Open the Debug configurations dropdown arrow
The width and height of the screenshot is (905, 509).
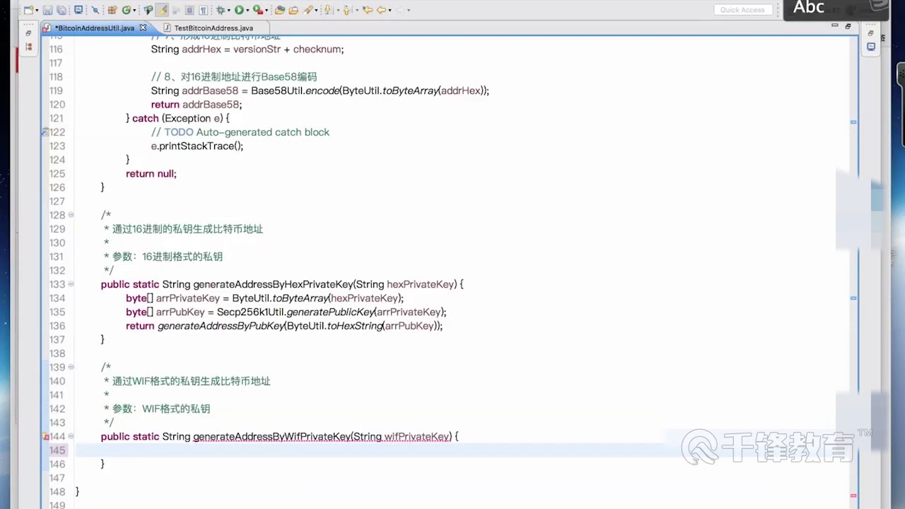tap(229, 11)
